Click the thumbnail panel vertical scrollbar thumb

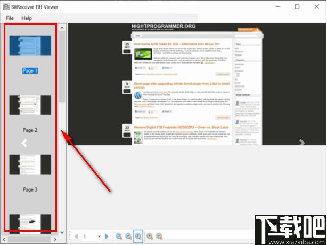coord(62,67)
